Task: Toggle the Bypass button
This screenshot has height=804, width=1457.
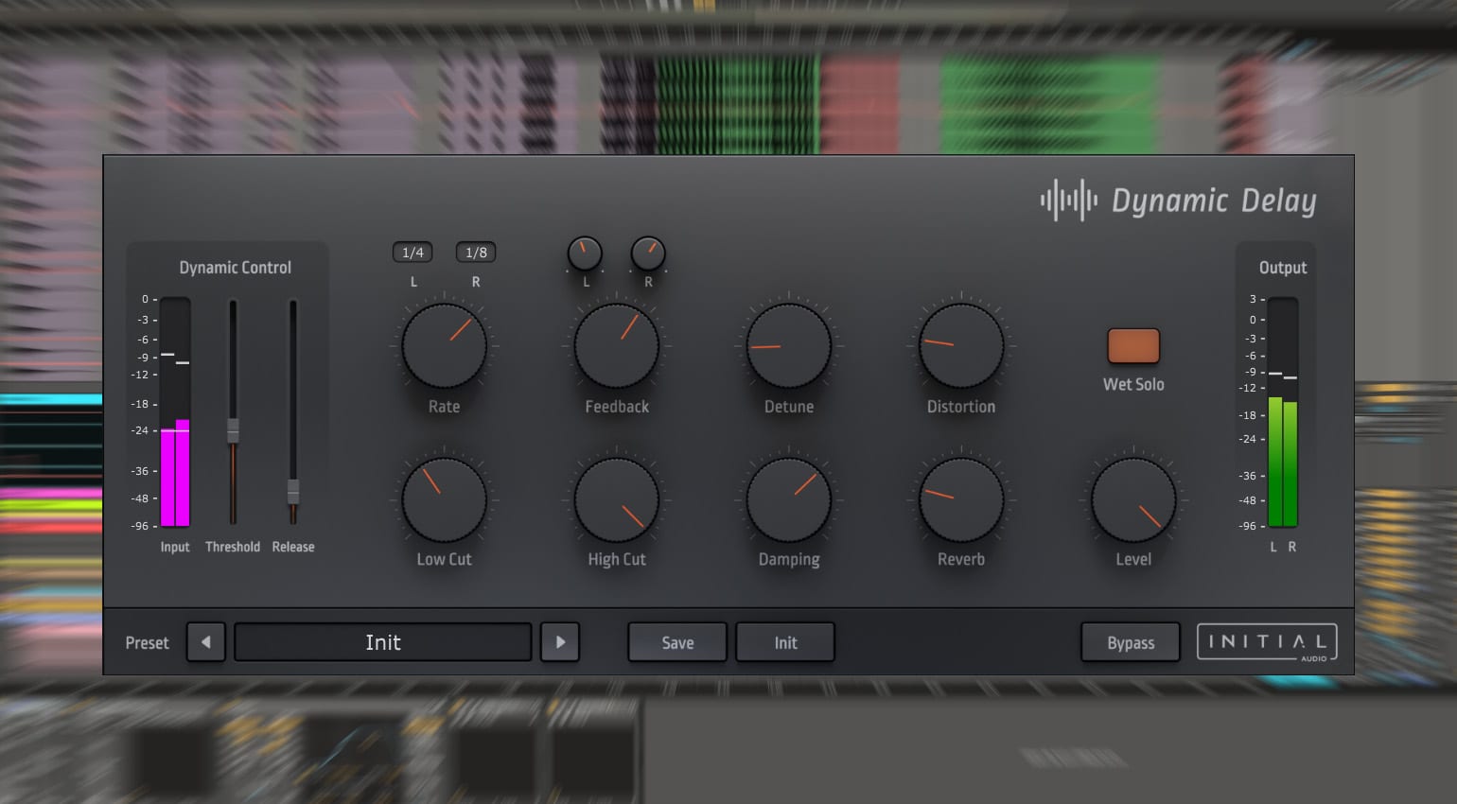Action: tap(1131, 642)
